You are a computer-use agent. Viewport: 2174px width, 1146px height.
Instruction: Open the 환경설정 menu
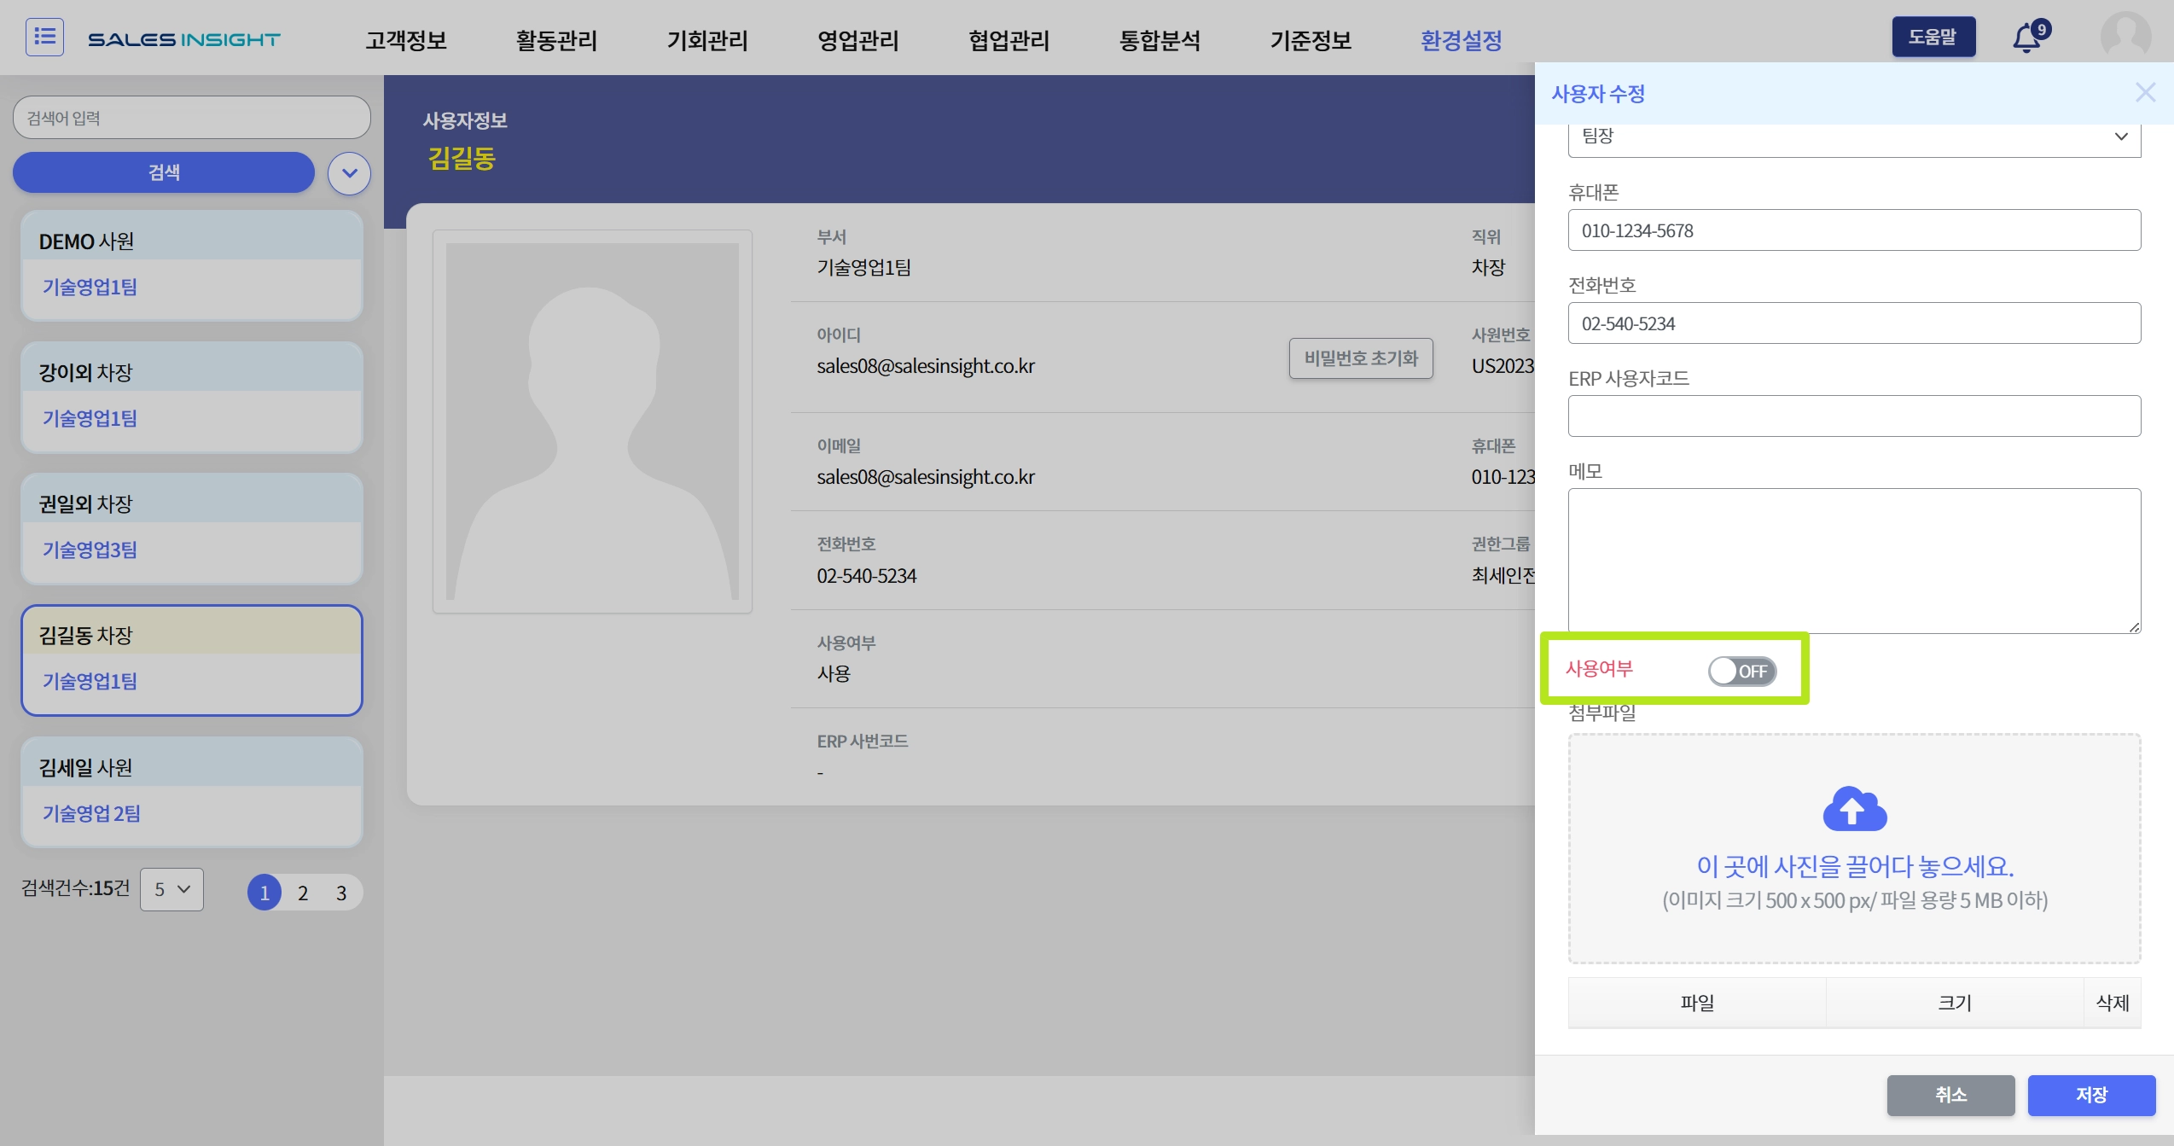pos(1462,39)
